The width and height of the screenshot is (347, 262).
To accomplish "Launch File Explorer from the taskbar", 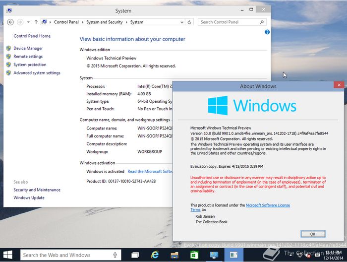I will click(x=174, y=255).
